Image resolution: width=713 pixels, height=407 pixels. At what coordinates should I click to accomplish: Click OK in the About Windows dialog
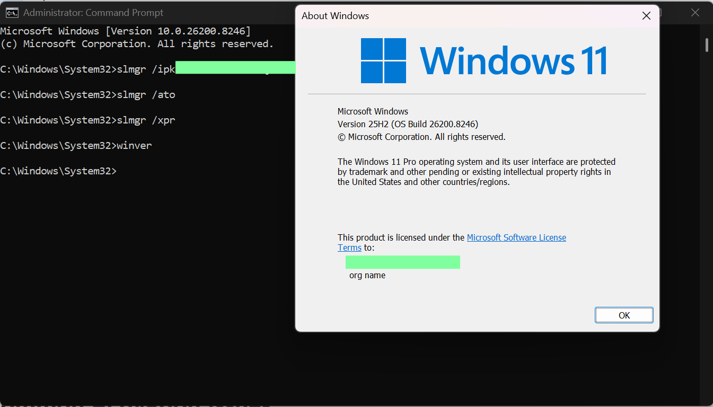click(x=624, y=315)
